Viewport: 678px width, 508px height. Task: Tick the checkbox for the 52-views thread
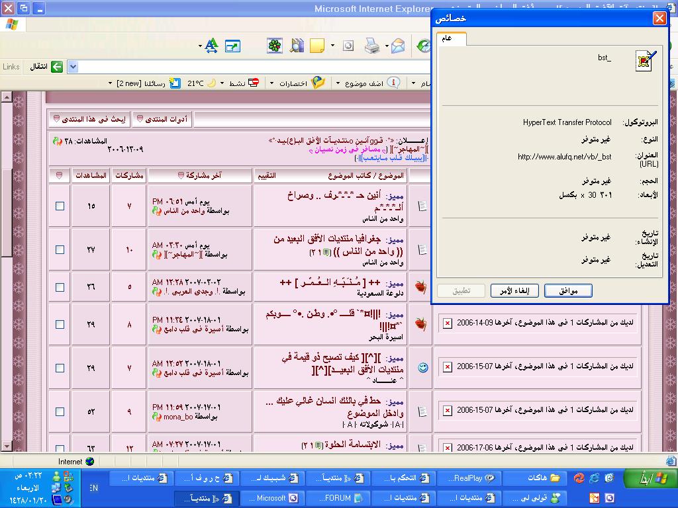(x=60, y=411)
